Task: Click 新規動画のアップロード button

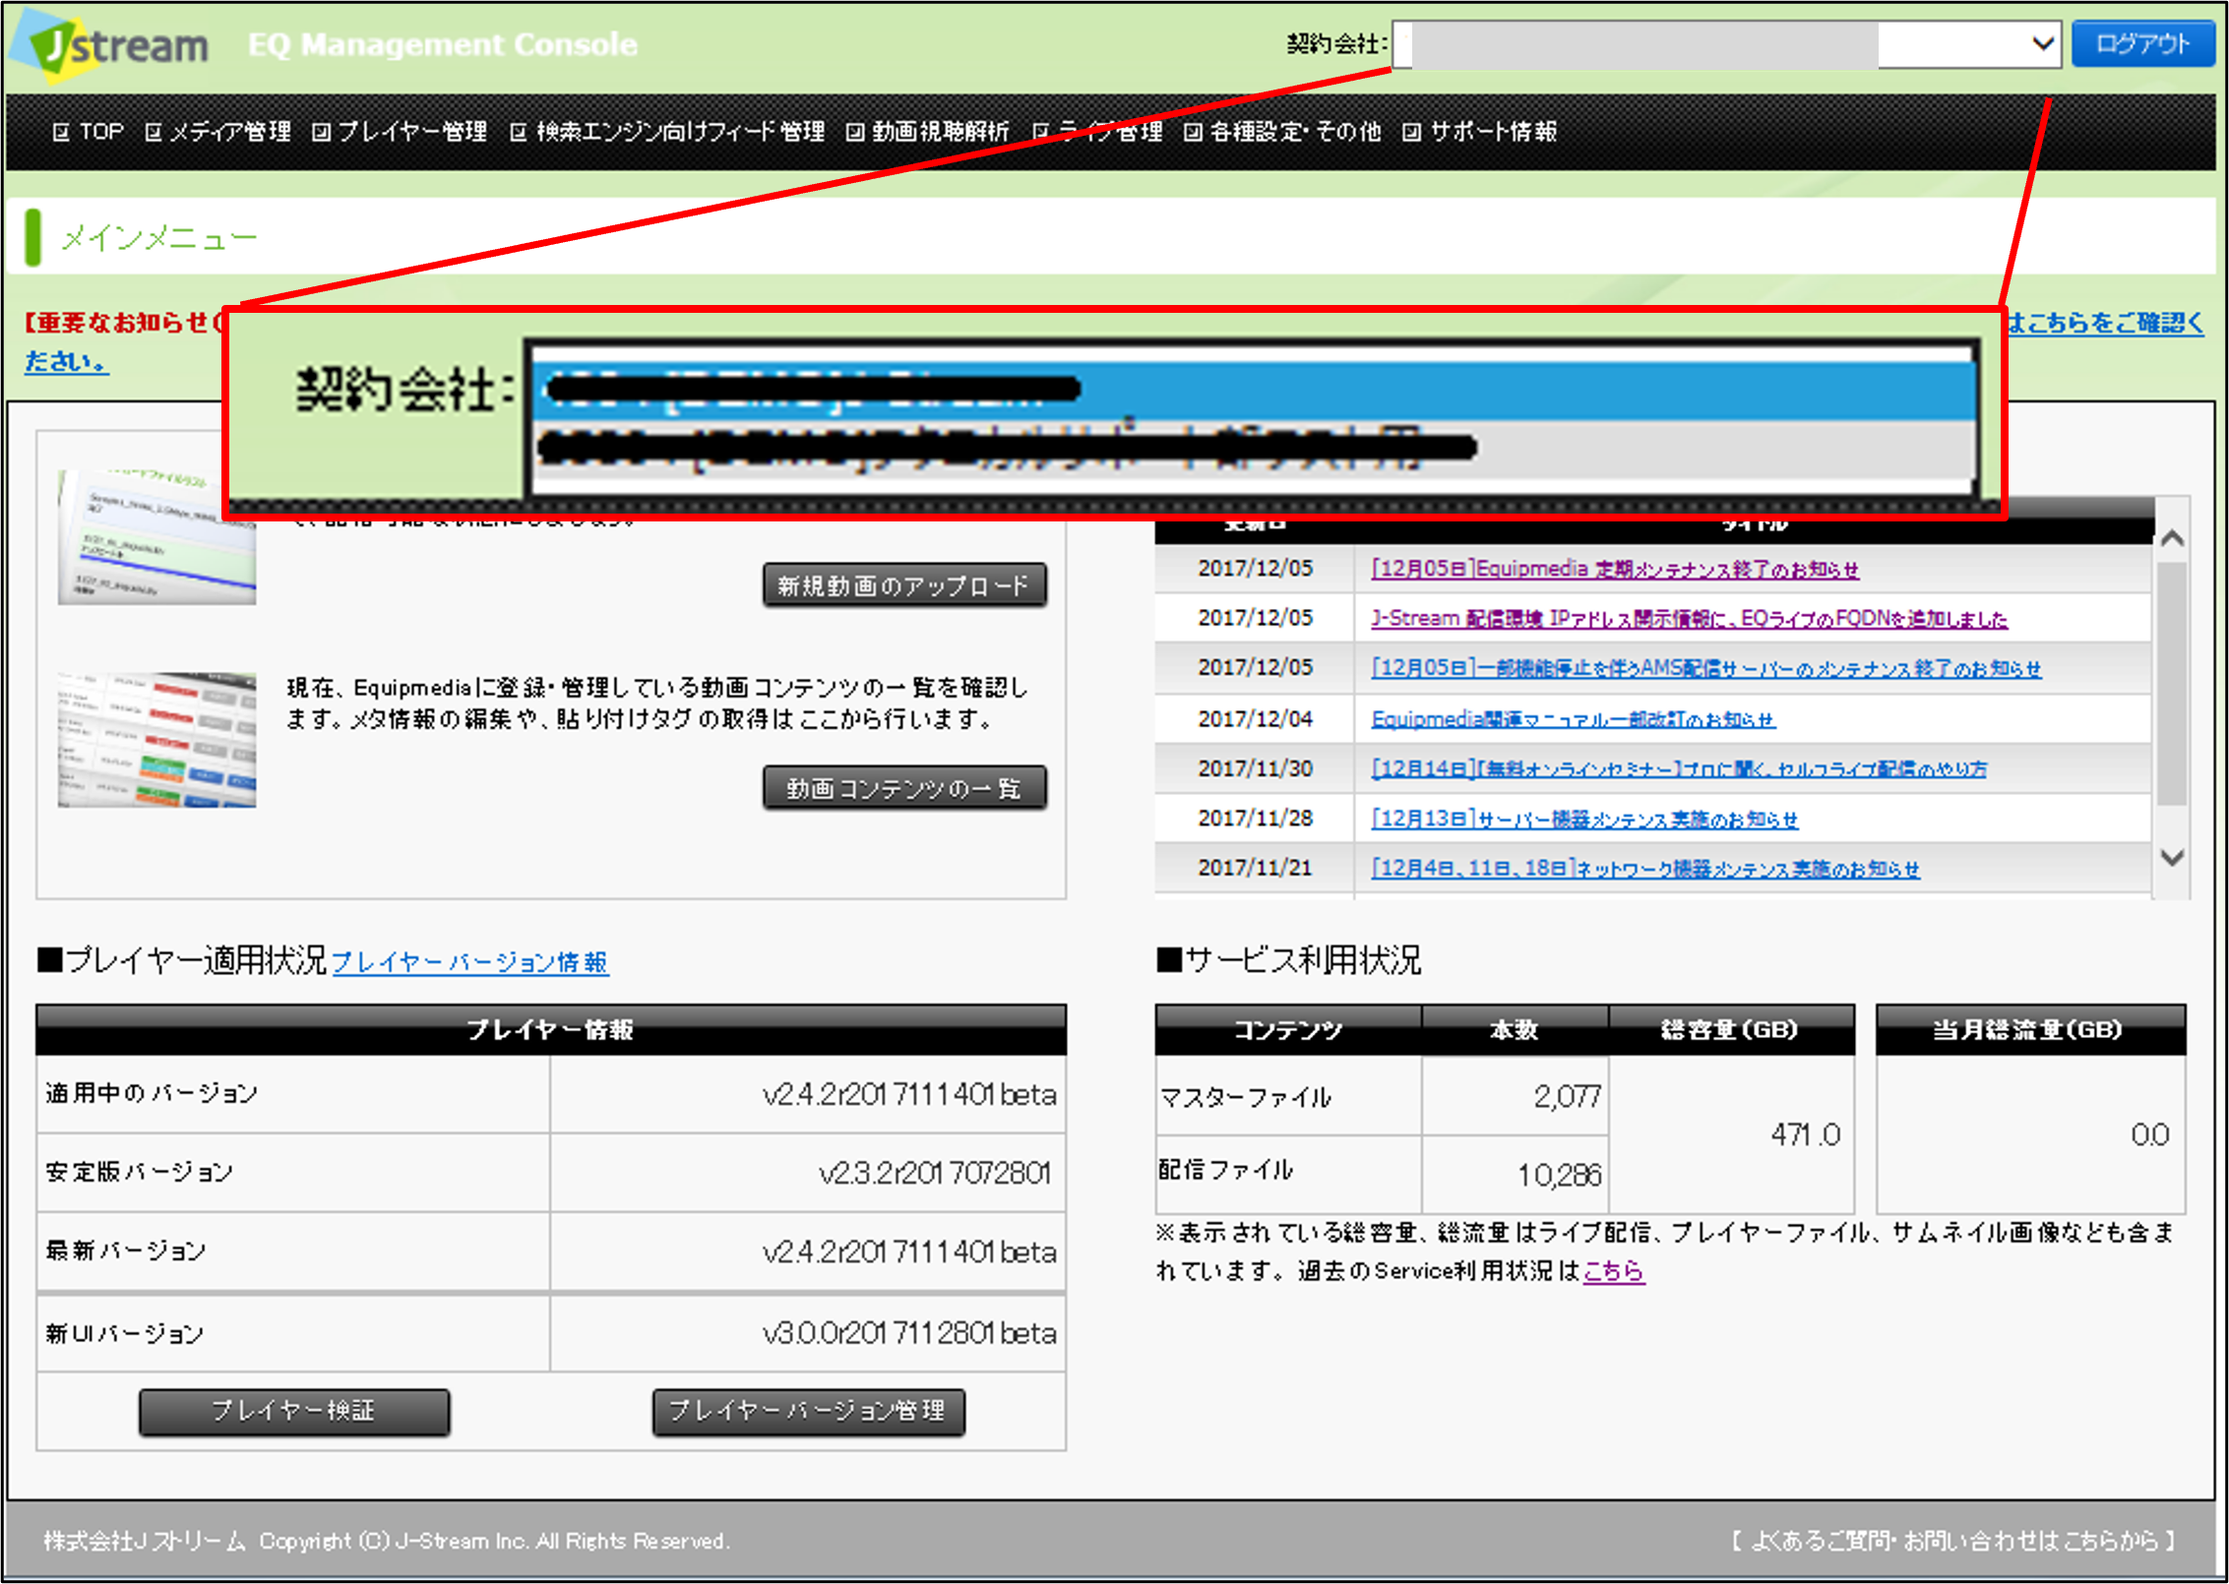Action: [x=904, y=586]
